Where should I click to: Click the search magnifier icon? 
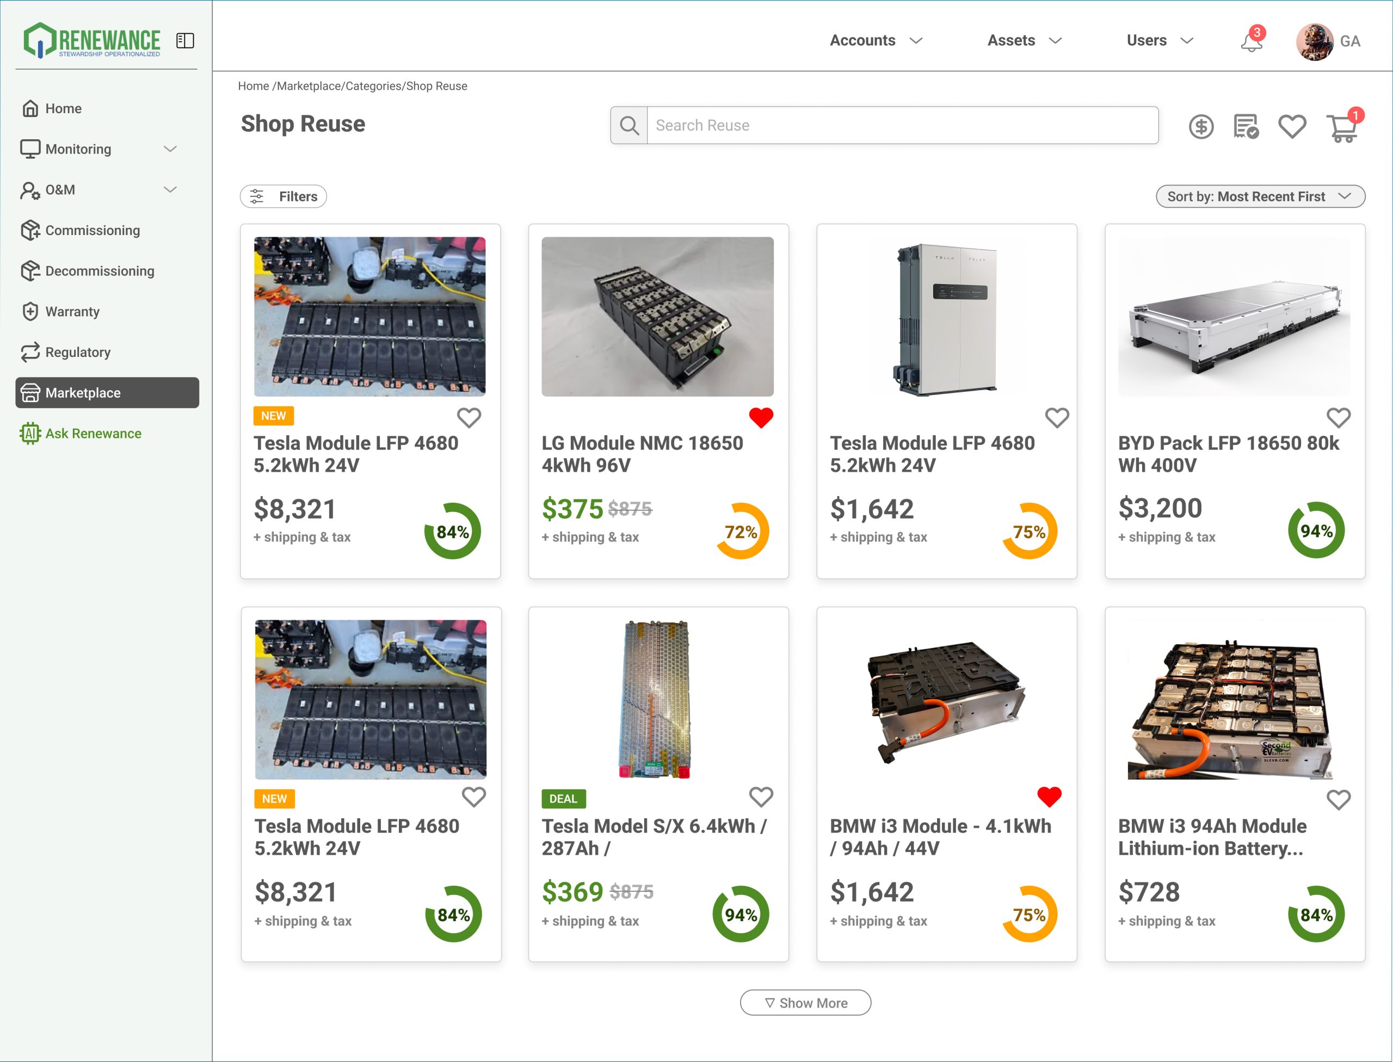tap(628, 125)
